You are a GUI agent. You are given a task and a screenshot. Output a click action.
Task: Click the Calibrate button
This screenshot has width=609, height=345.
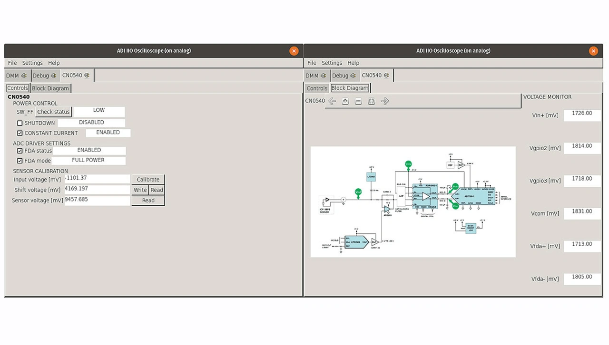pyautogui.click(x=148, y=180)
